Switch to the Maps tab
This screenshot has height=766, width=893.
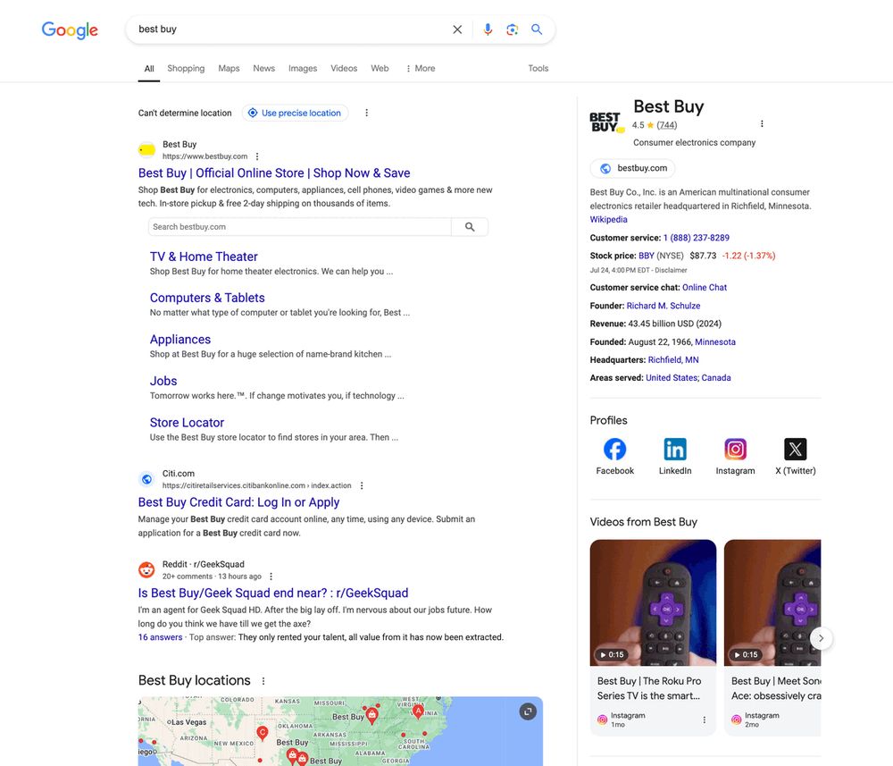click(229, 69)
